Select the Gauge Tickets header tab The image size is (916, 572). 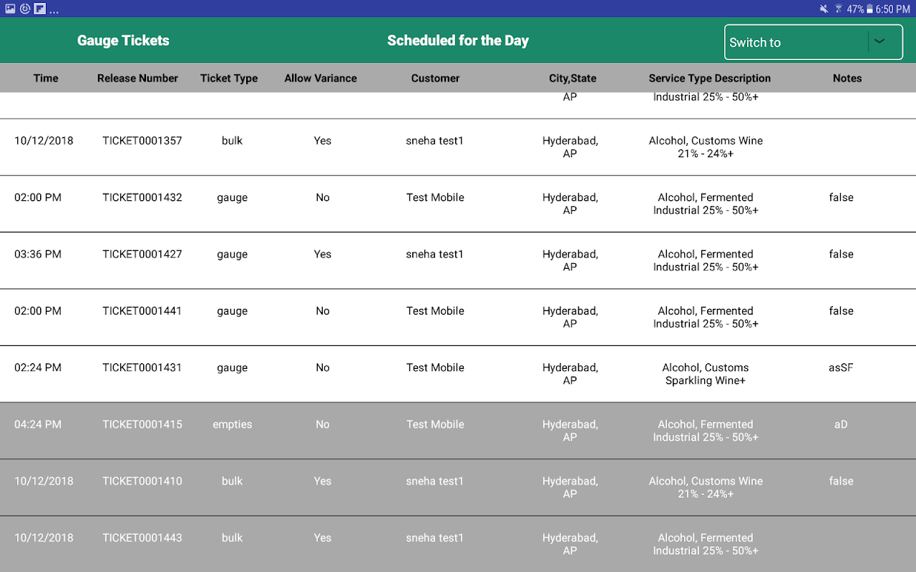pos(123,41)
